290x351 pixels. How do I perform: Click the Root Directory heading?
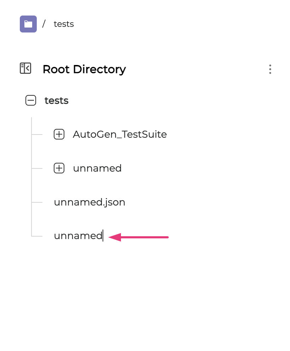(x=84, y=69)
